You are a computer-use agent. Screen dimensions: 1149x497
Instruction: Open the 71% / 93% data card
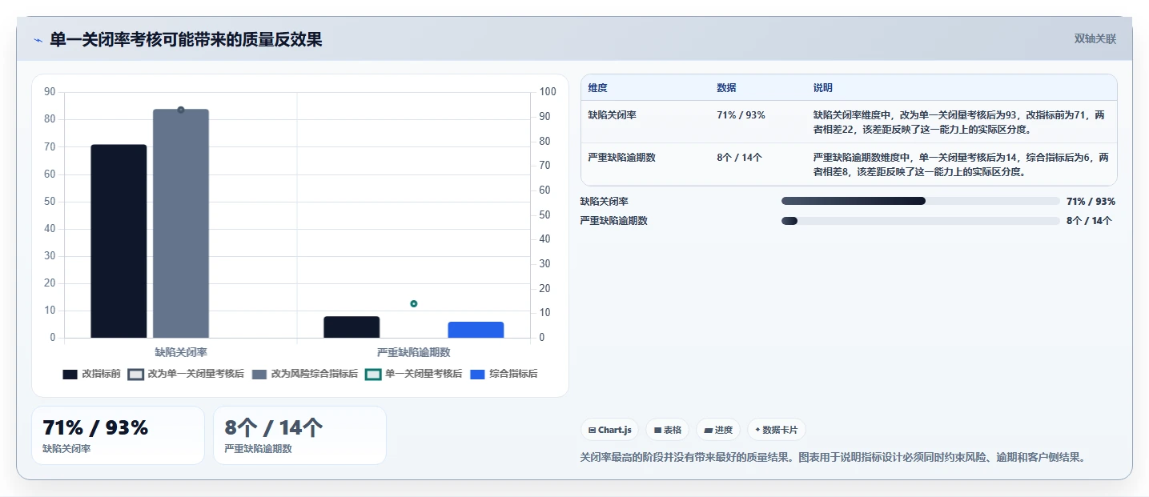coord(118,435)
